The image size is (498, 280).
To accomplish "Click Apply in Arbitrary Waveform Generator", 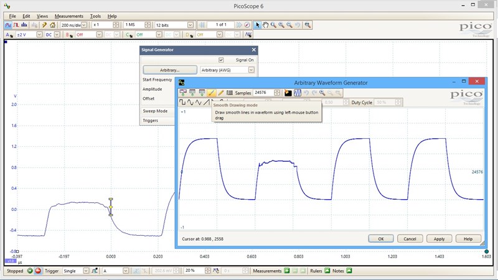I will click(x=439, y=239).
